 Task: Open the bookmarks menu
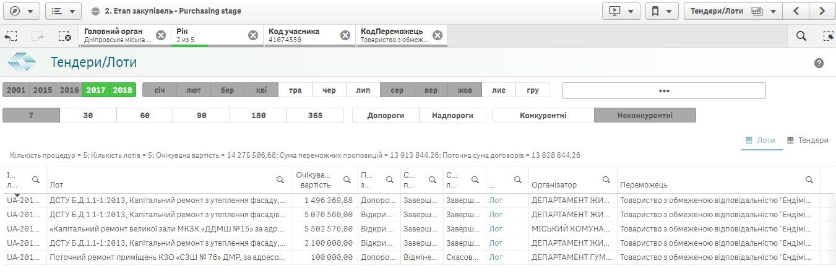[x=661, y=11]
